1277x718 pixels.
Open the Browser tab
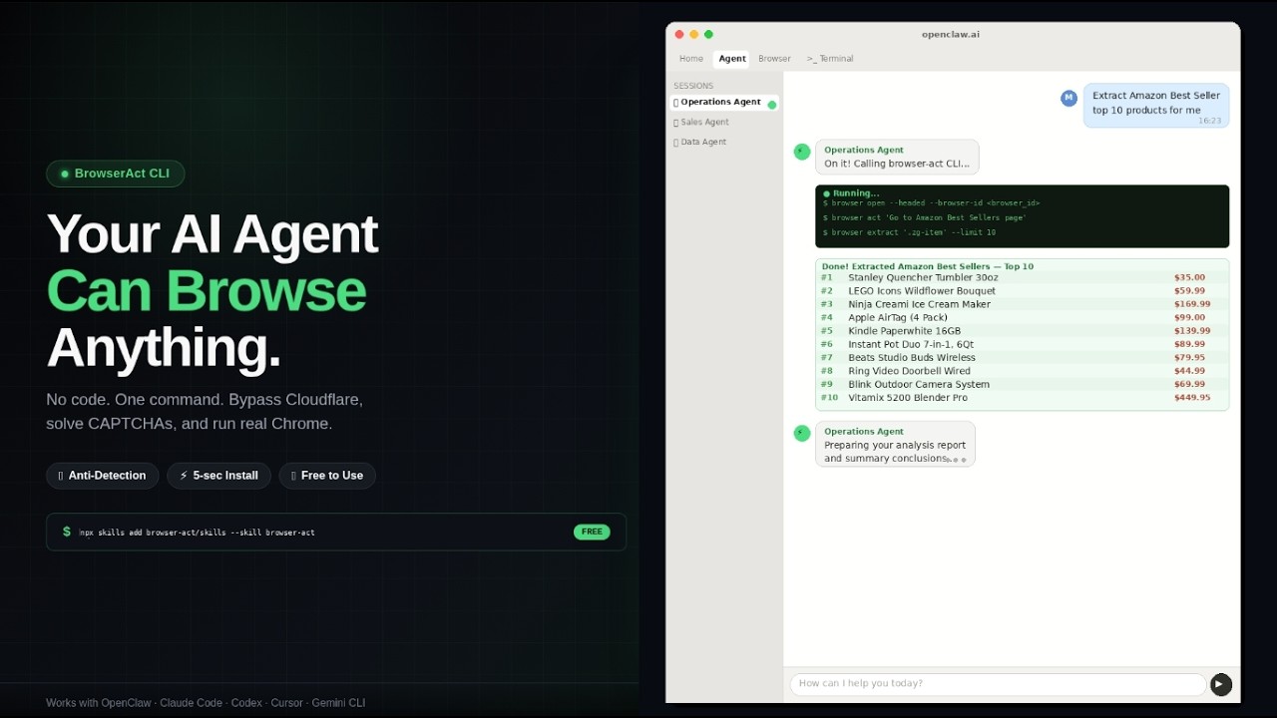pyautogui.click(x=774, y=59)
